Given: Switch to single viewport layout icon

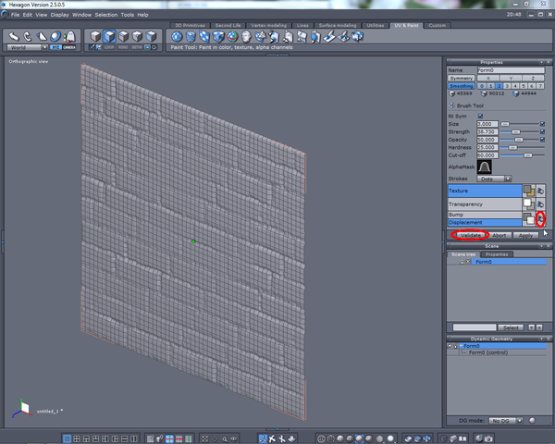Looking at the screenshot, I should coord(67,439).
